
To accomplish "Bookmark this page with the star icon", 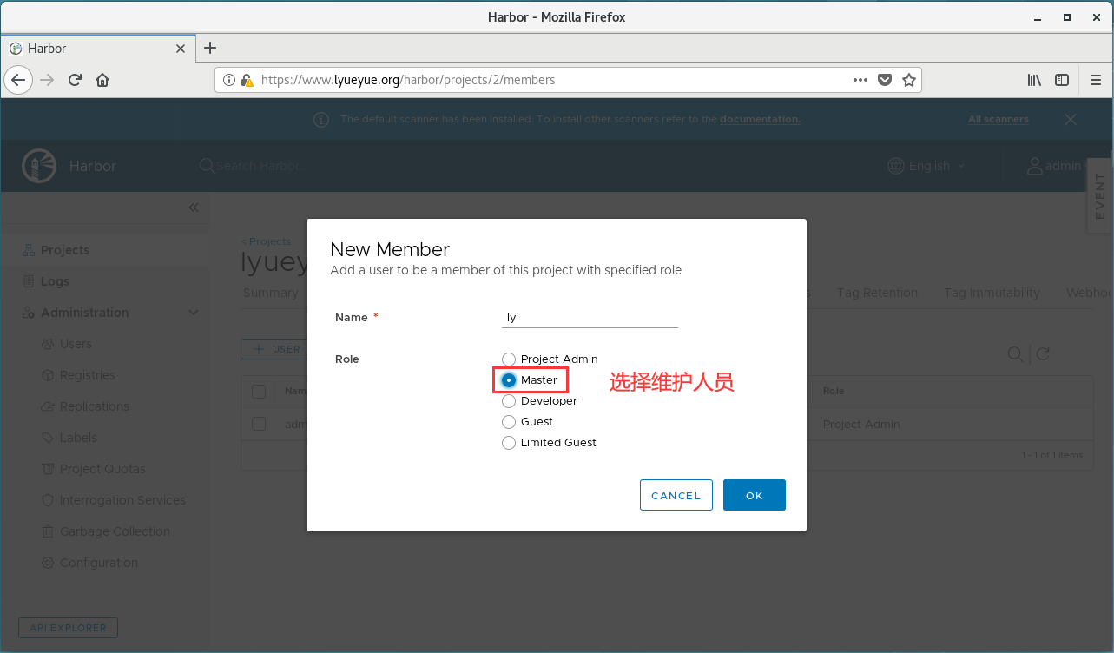I will 909,80.
